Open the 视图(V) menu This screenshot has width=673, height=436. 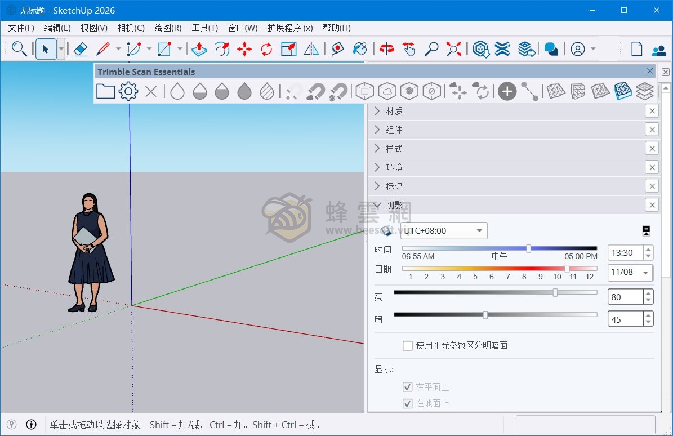94,28
